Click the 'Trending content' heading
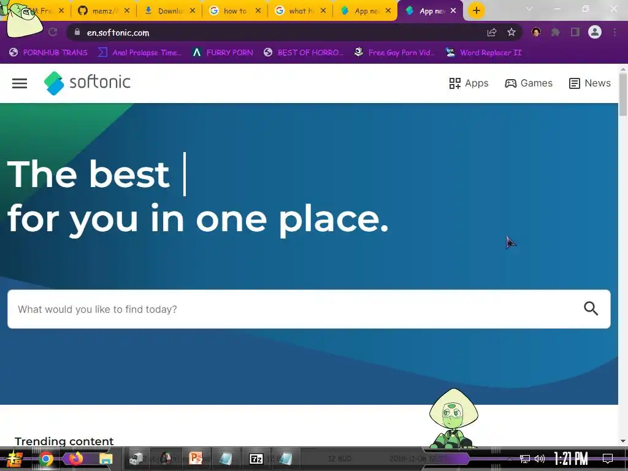This screenshot has width=628, height=471. (x=64, y=441)
